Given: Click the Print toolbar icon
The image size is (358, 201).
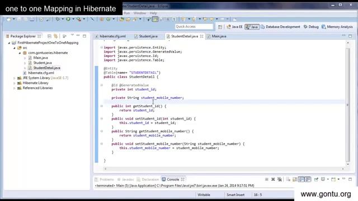Looking at the screenshot, I should [32, 20].
